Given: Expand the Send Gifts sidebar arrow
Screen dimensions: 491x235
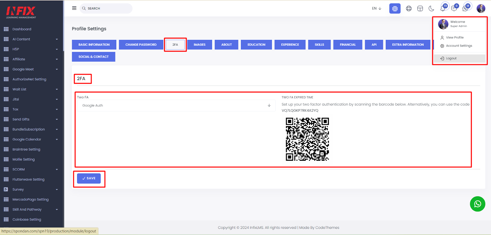Looking at the screenshot, I should click(x=57, y=119).
